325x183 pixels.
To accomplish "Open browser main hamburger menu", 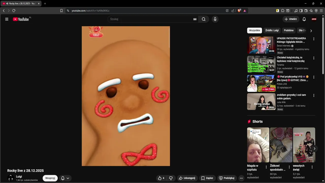I will (321, 11).
